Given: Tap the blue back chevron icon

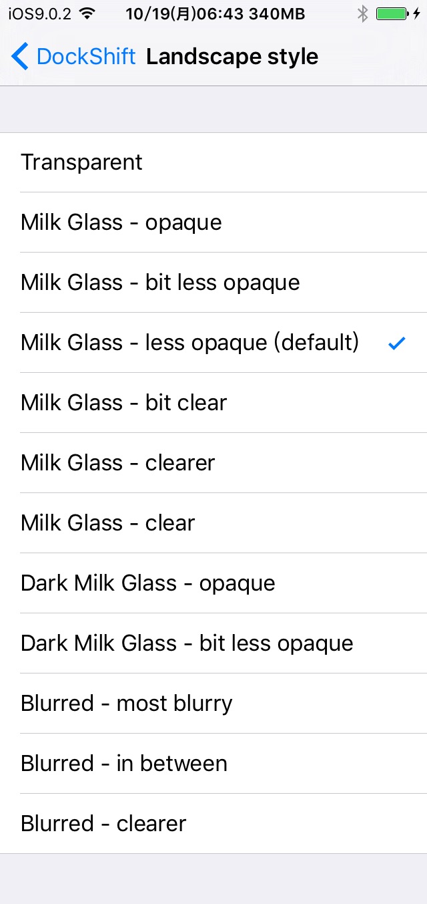Looking at the screenshot, I should pos(20,57).
